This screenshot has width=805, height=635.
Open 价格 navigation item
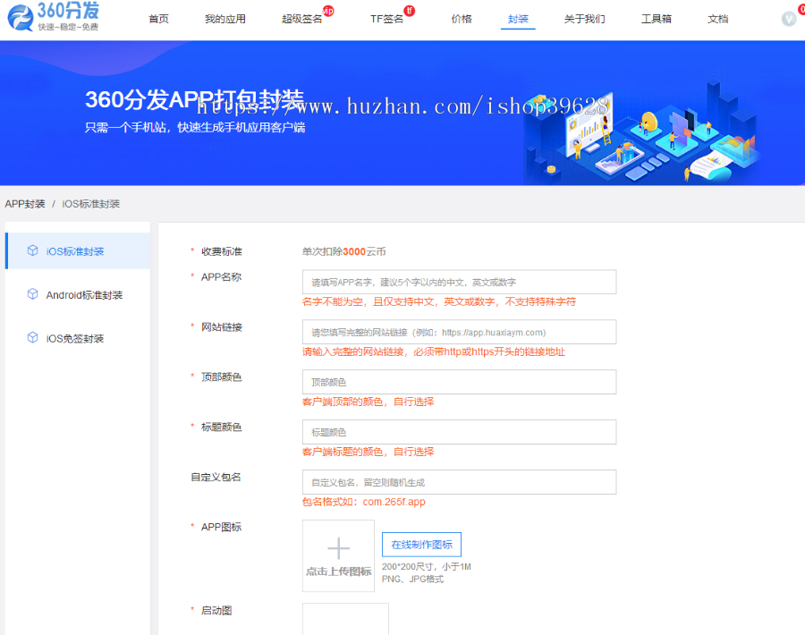coord(461,19)
